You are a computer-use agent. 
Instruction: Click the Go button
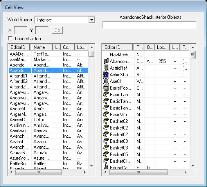[57, 30]
